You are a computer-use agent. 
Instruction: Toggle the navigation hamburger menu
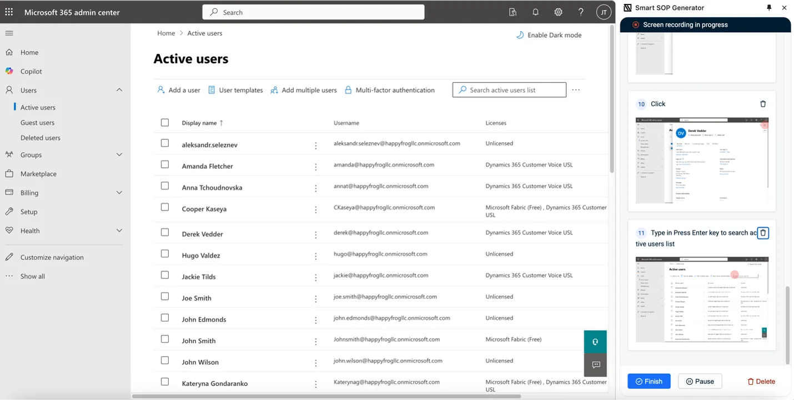[x=9, y=33]
